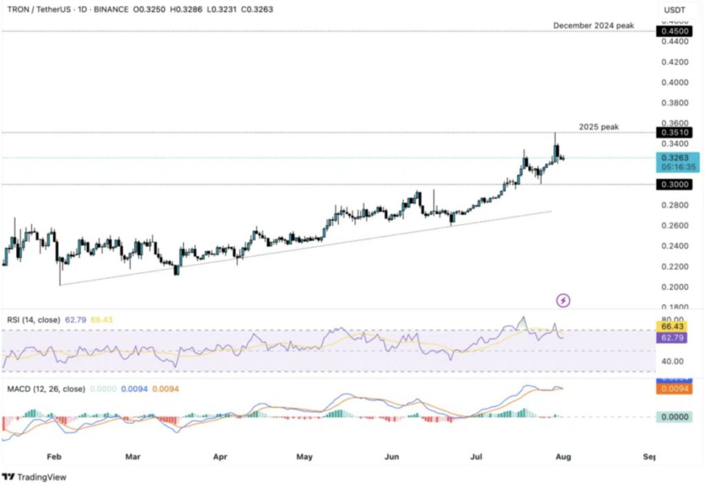Select the MACD (12, 26, close) legend

click(44, 389)
